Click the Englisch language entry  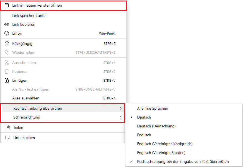pos(144,135)
